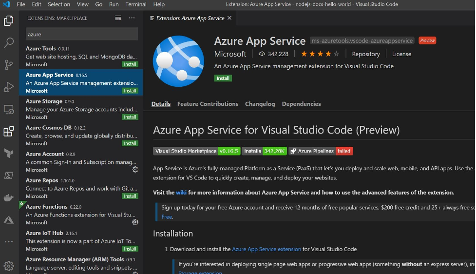Screen dimensions: 476x274
Task: Focus the extensions search box containing azure
Action: tap(82, 34)
